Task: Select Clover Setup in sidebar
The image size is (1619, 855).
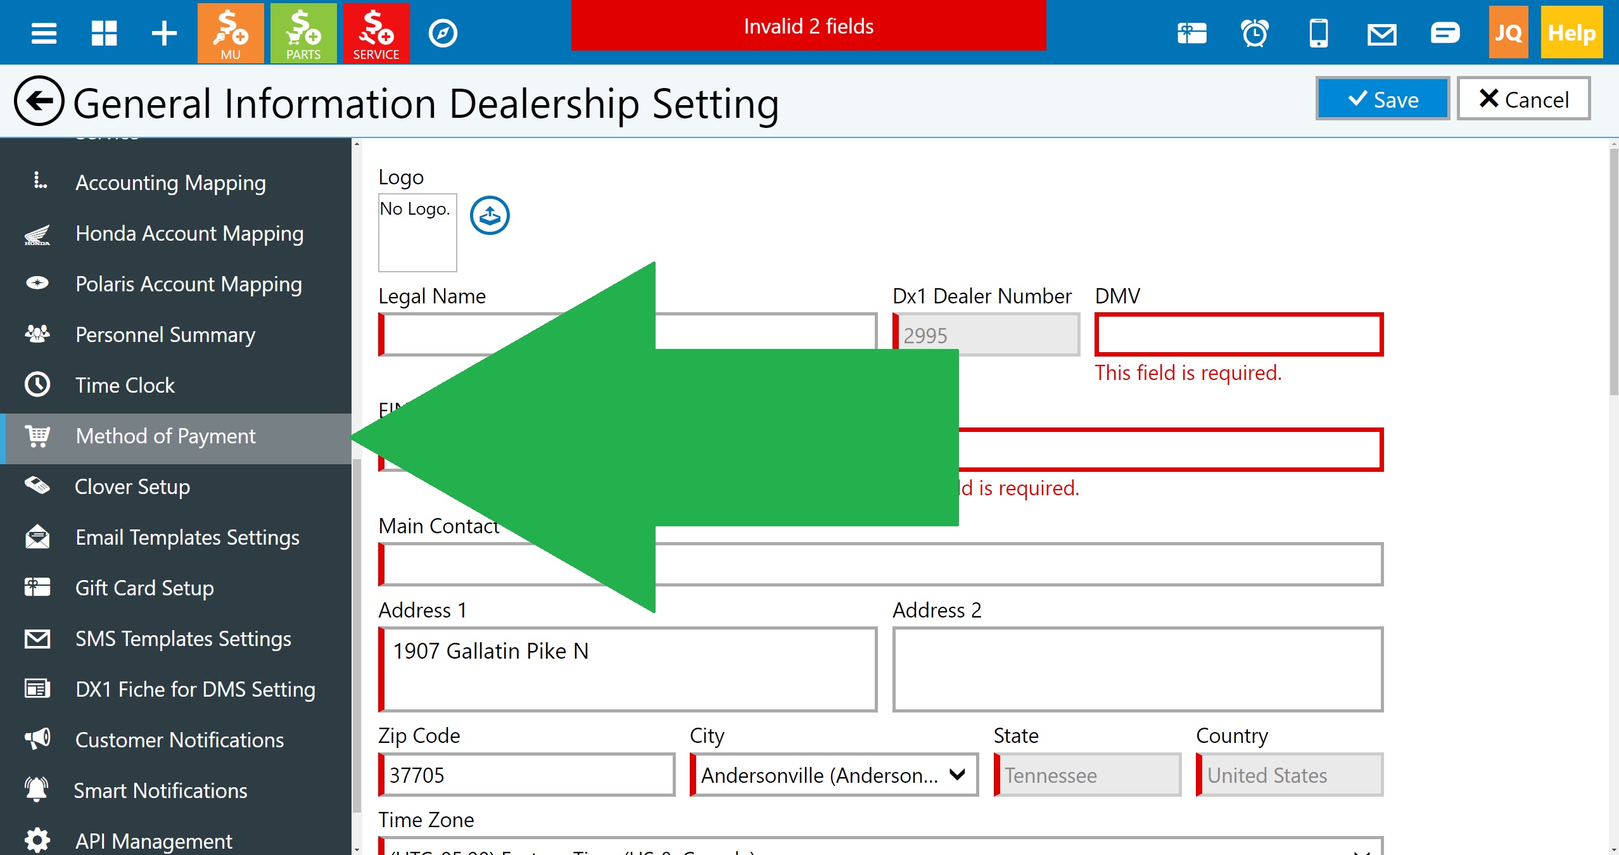Action: (132, 487)
